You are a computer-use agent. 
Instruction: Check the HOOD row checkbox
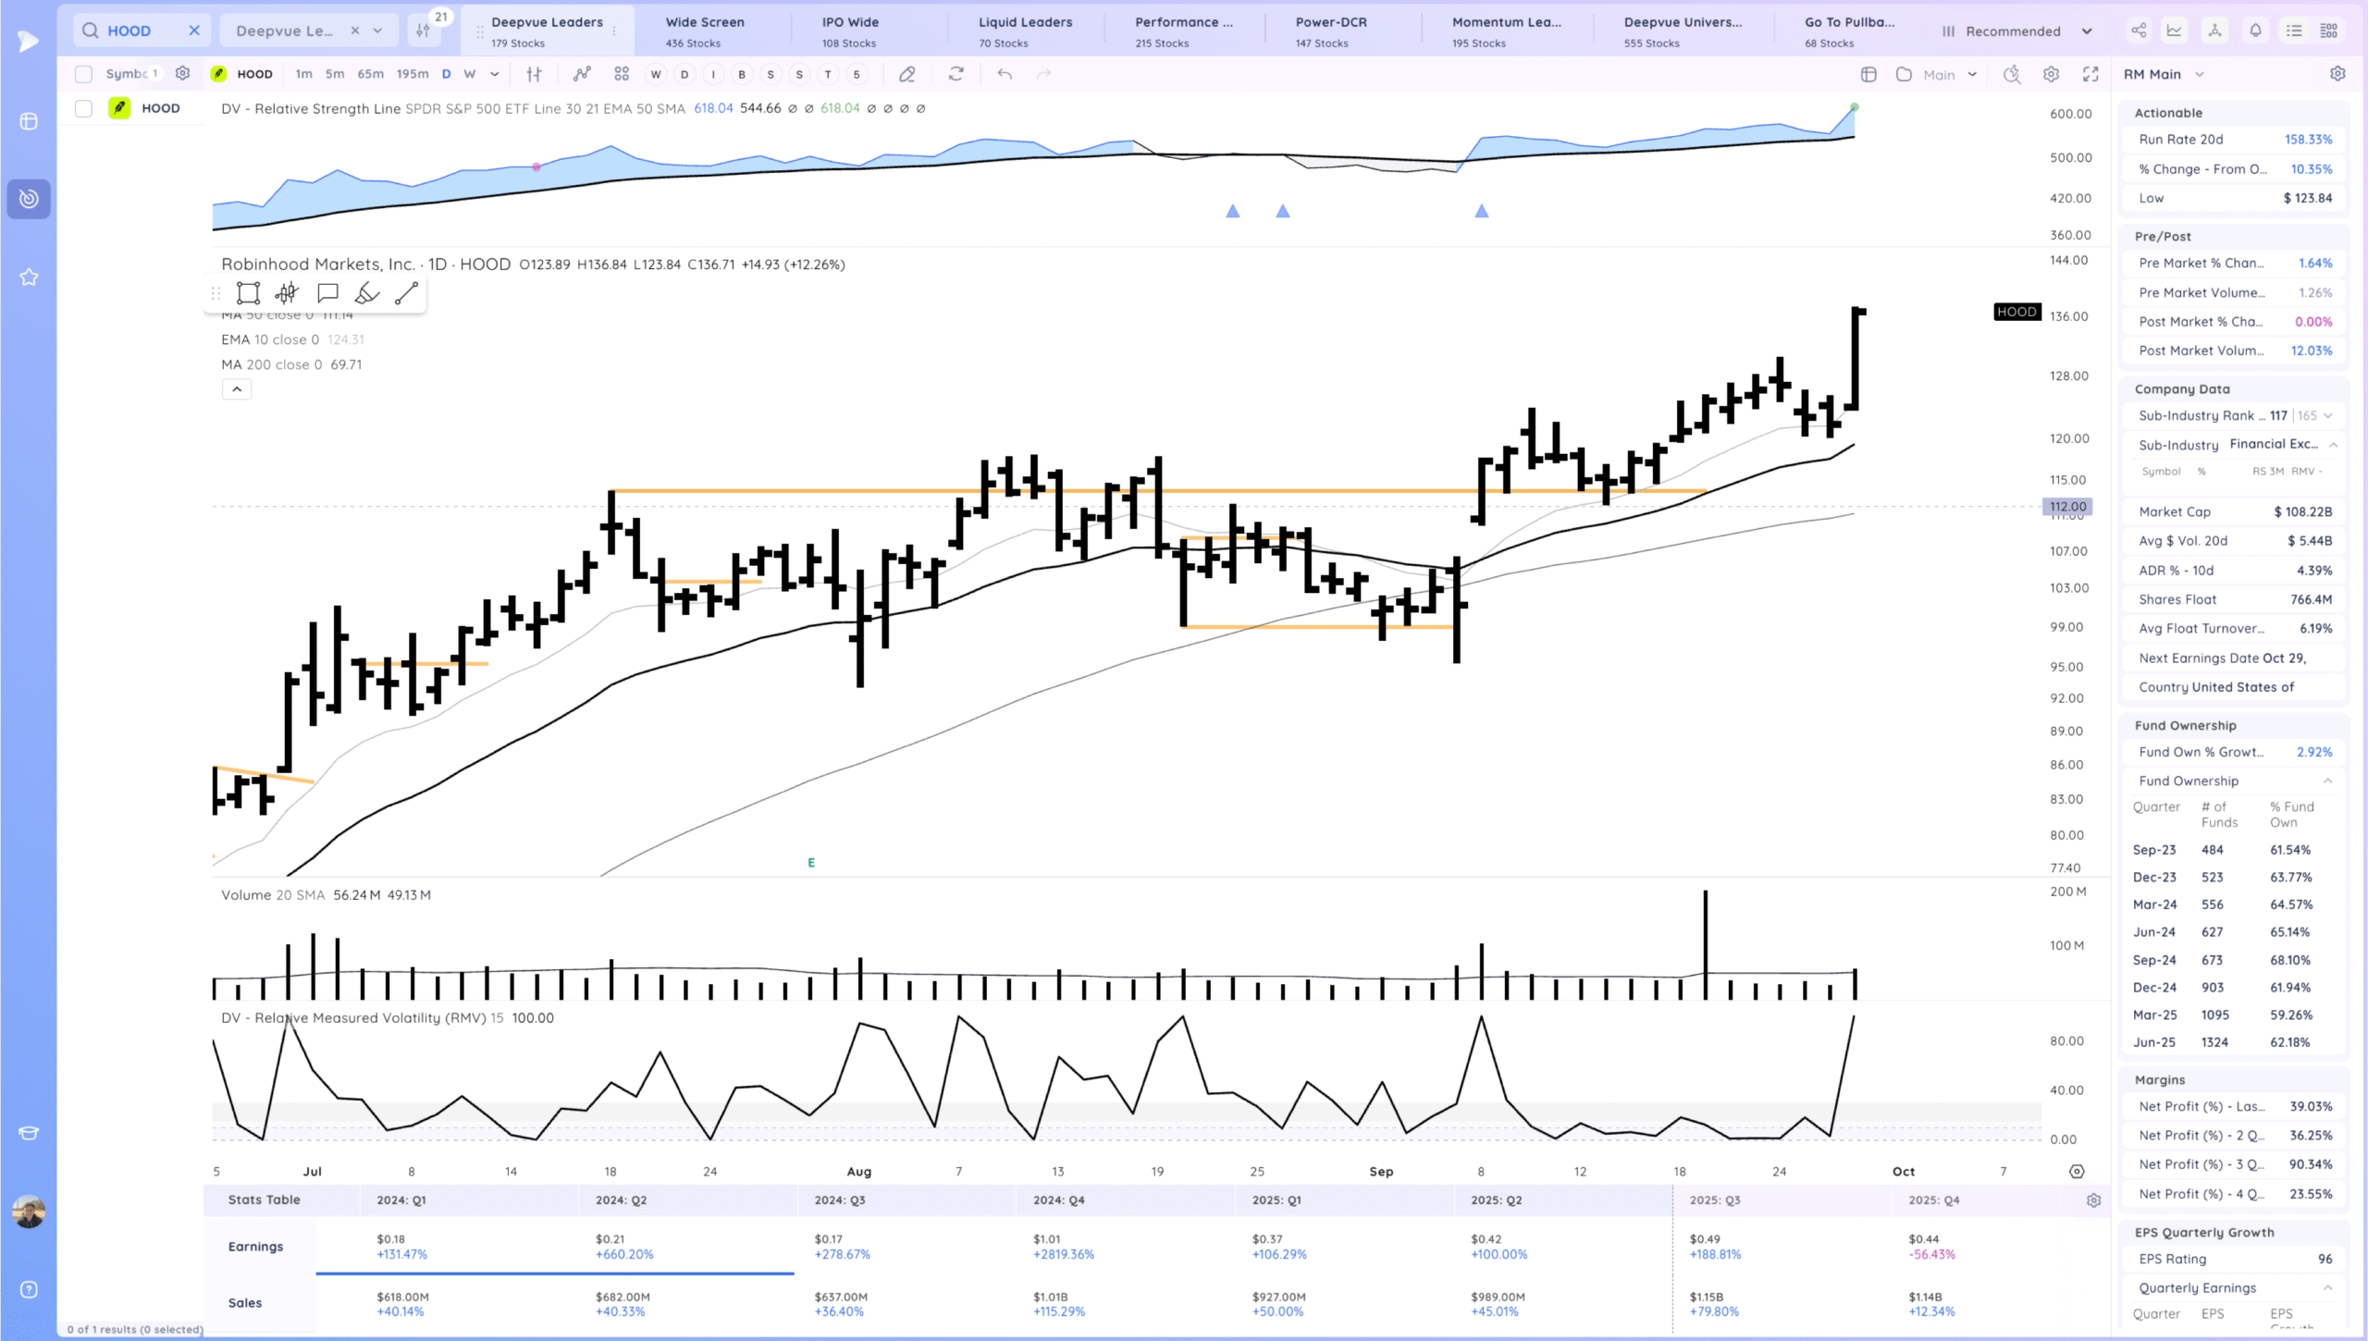(83, 108)
